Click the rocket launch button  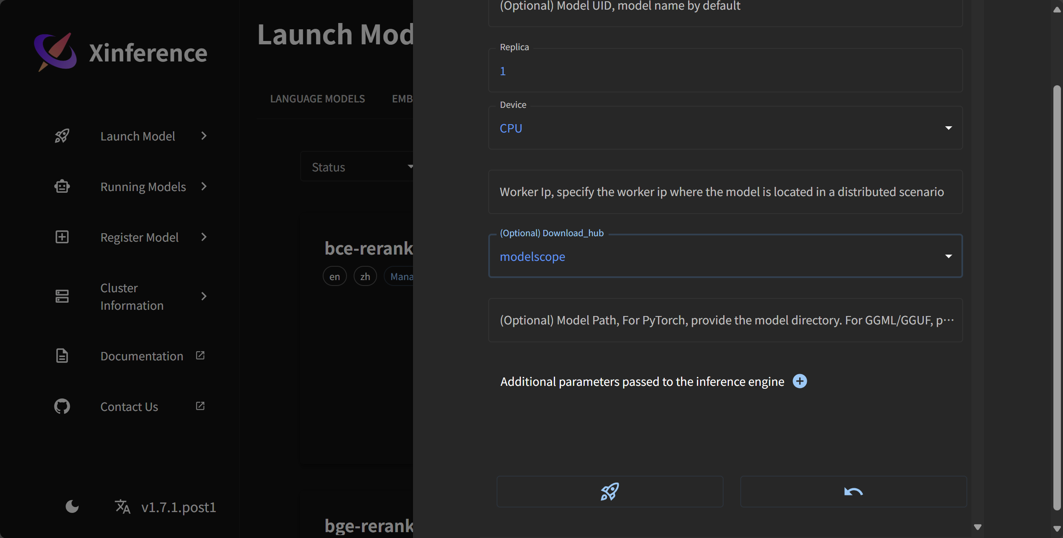[609, 491]
